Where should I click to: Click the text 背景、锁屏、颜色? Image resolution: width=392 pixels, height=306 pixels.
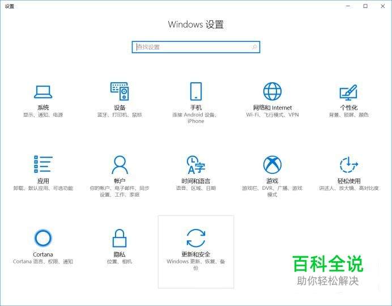348,115
